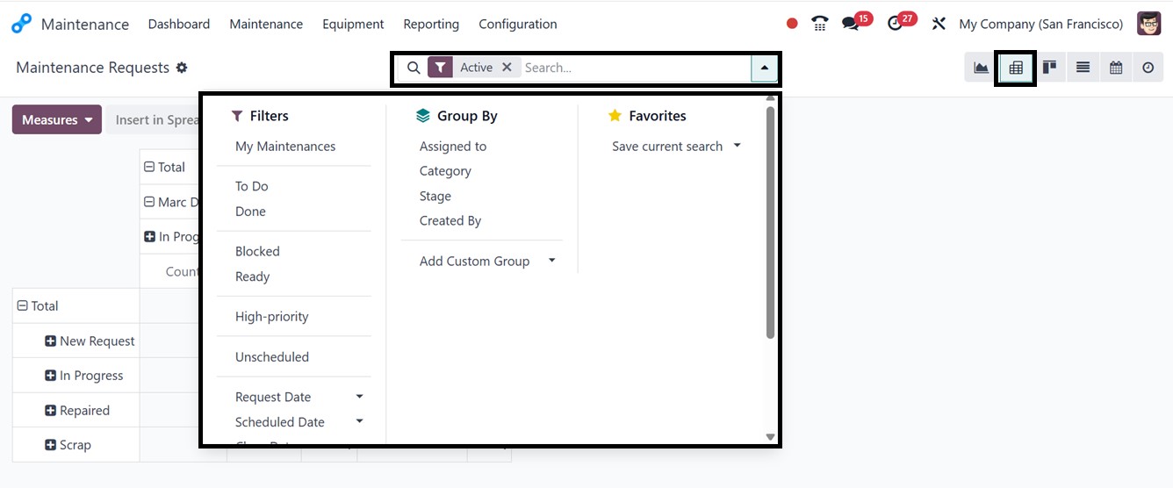The width and height of the screenshot is (1173, 488).
Task: Enable the Unscheduled filter
Action: pos(272,357)
